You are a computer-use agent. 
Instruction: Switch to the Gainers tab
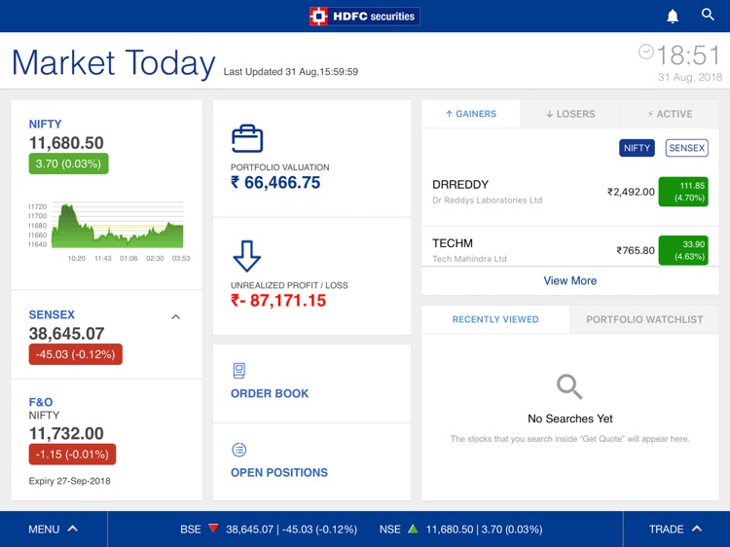coord(471,114)
